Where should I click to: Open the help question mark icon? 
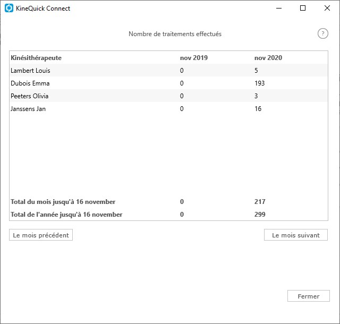322,33
